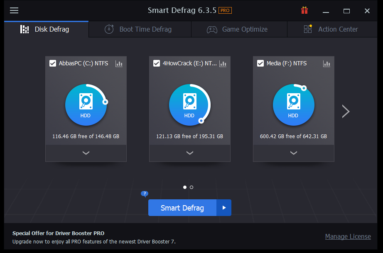
Task: Click the Media (F:) NTFS drive label
Action: click(287, 63)
